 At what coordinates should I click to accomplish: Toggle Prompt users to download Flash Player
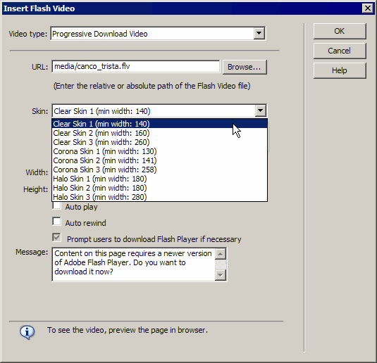[57, 238]
